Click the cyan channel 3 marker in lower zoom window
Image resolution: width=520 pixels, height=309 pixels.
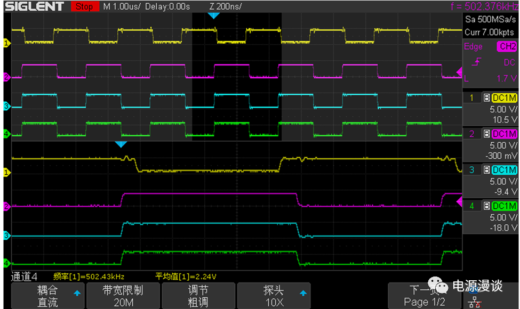(x=6, y=235)
